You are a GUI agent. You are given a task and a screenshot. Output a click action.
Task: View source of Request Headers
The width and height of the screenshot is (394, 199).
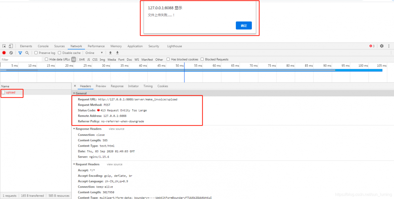click(x=115, y=164)
